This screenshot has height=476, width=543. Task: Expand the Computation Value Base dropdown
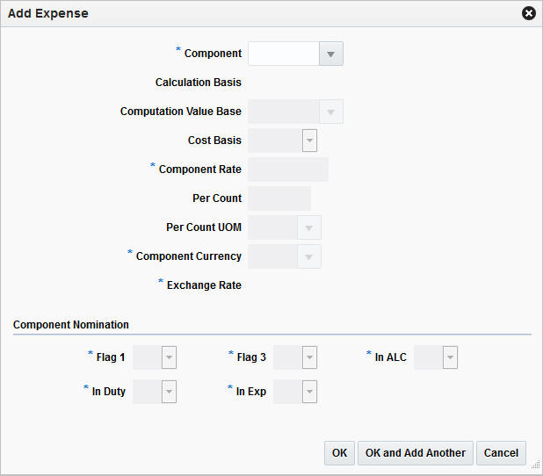330,112
